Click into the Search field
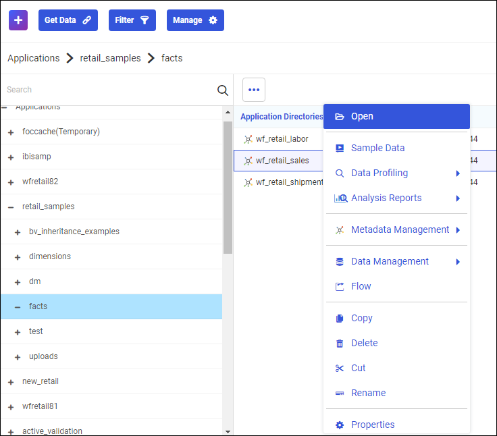The height and width of the screenshot is (436, 497). click(x=108, y=90)
